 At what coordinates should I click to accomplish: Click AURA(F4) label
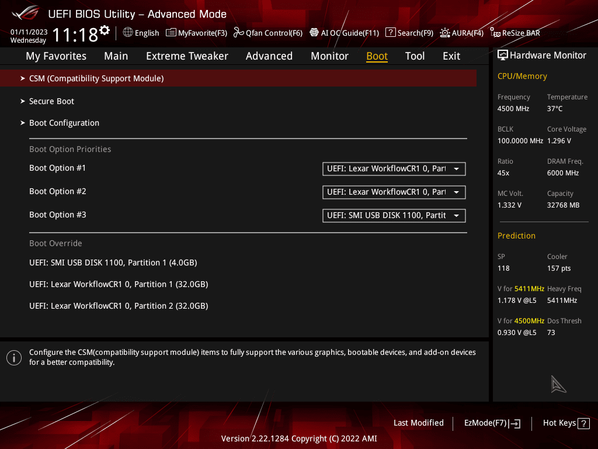pyautogui.click(x=468, y=33)
